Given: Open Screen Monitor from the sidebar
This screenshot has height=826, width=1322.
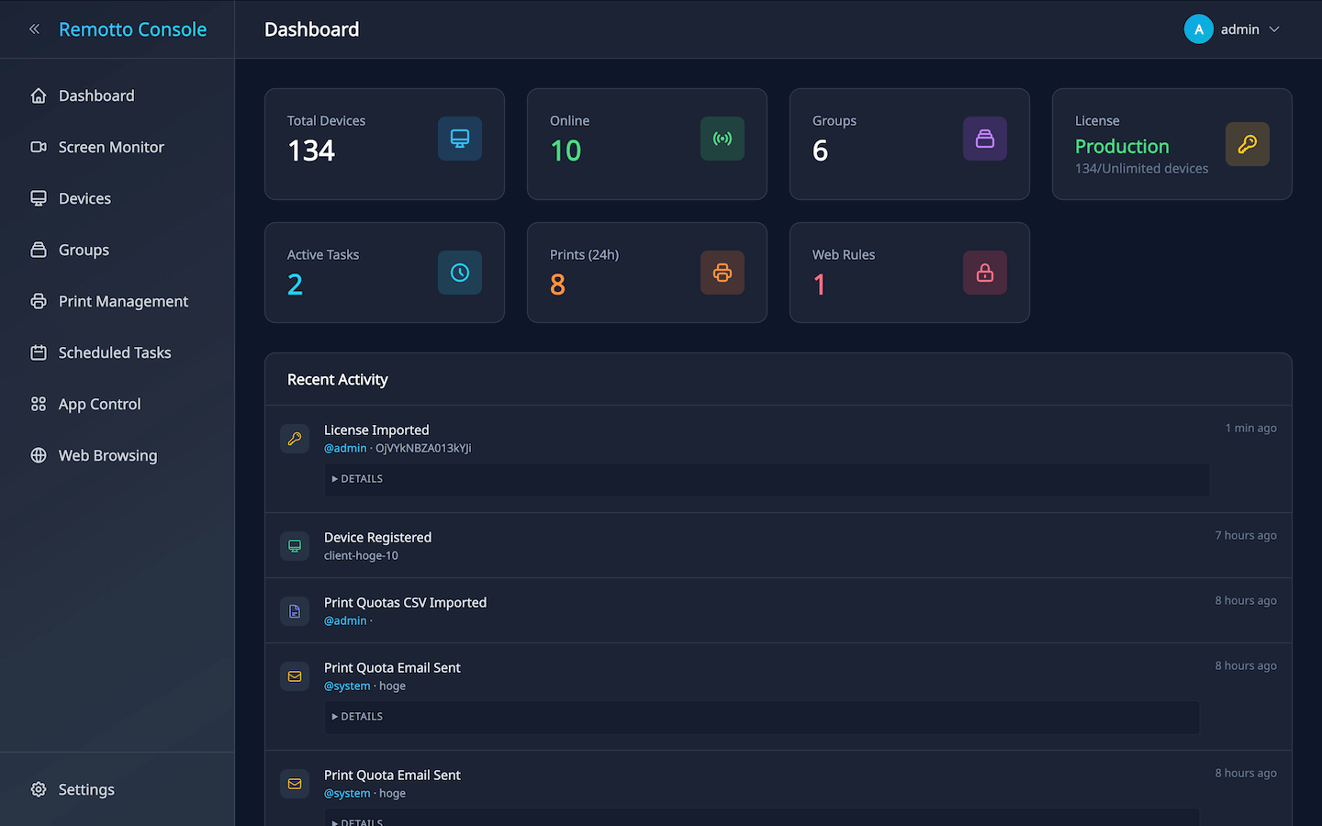Looking at the screenshot, I should [x=111, y=147].
